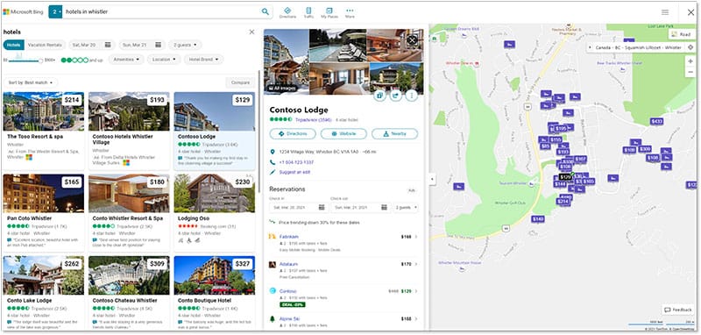This screenshot has width=701, height=335.
Task: Click the locate me icon on map
Action: click(x=690, y=47)
